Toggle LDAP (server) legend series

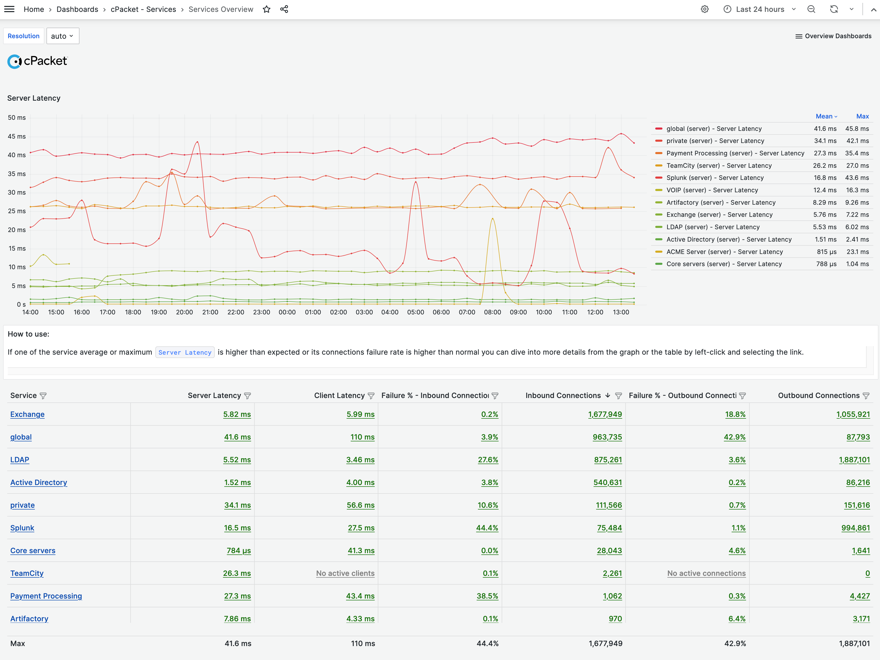coord(713,227)
